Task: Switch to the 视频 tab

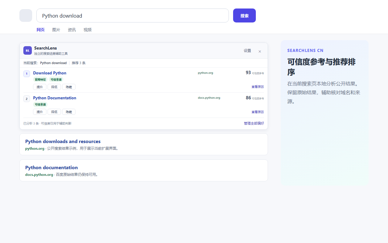Action: [x=88, y=30]
